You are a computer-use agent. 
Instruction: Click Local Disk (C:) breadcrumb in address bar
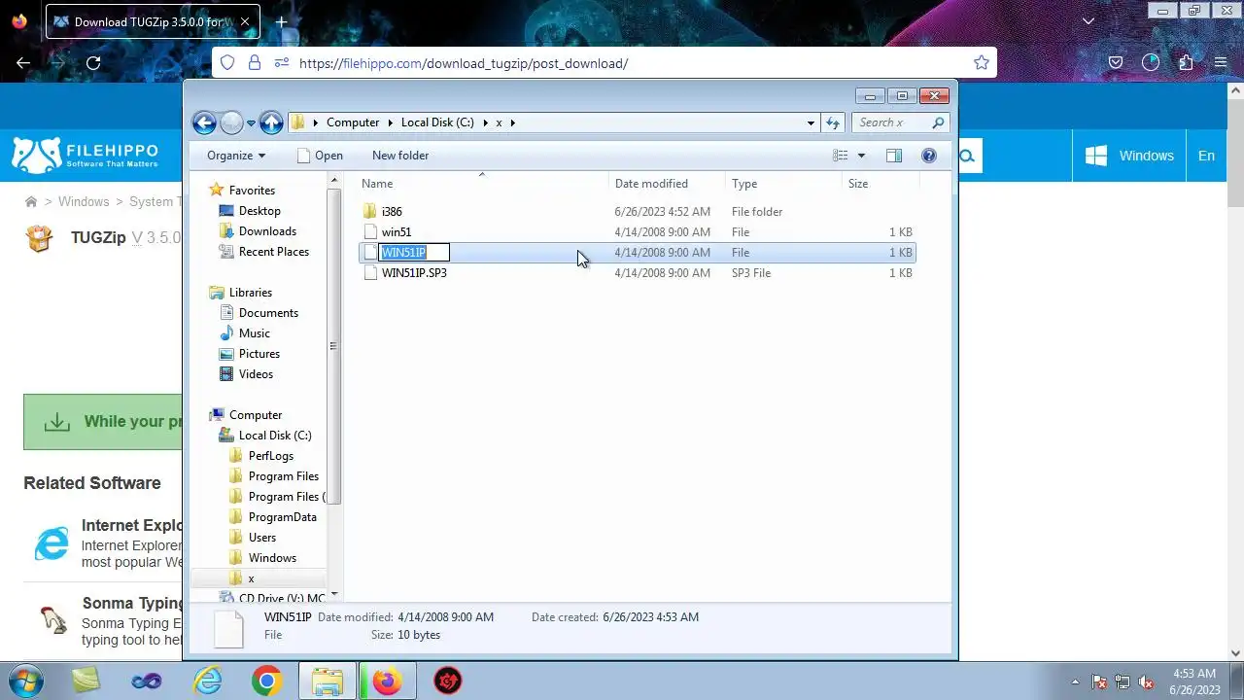click(437, 122)
